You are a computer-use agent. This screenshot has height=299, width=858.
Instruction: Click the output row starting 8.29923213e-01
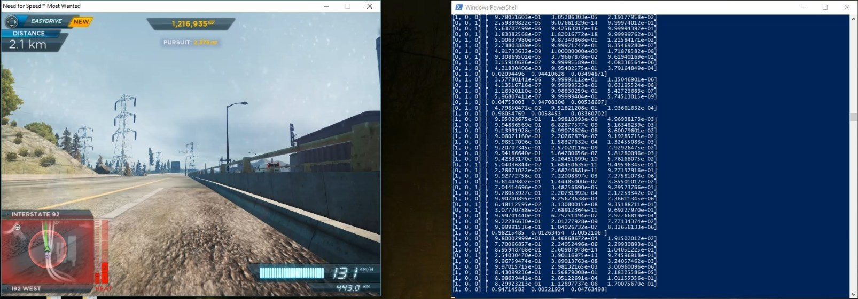click(x=555, y=284)
